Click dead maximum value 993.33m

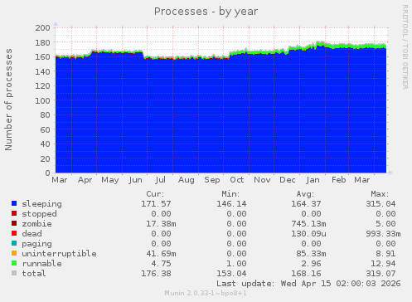[383, 234]
